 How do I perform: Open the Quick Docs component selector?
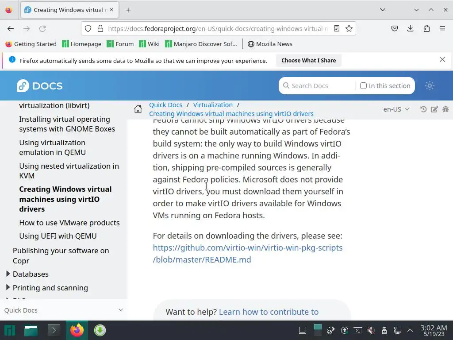tap(64, 310)
